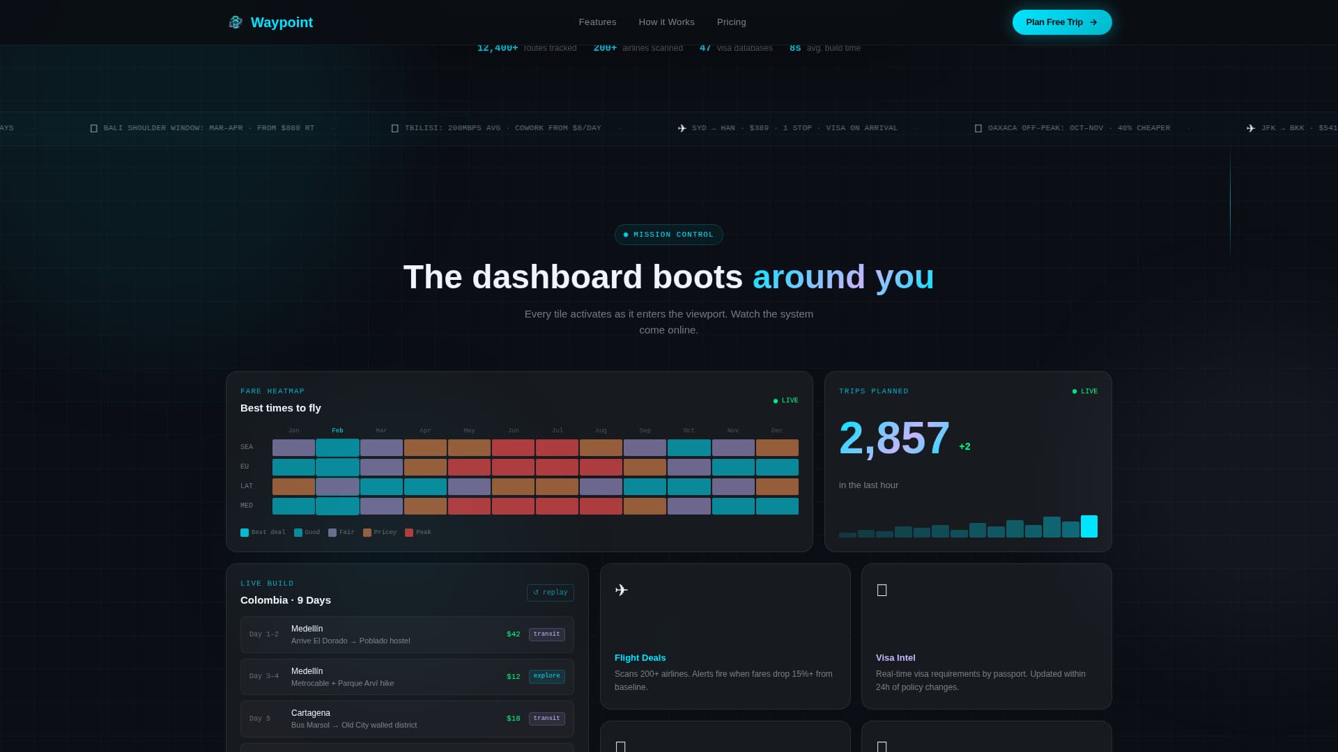
Task: Click the replay button in Live Build
Action: 550,593
